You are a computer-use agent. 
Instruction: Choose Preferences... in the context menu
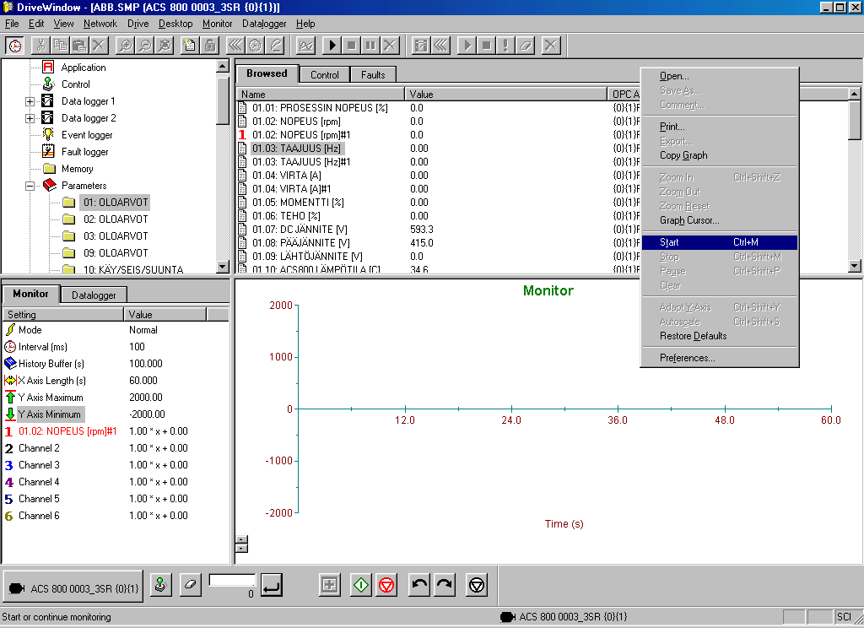[719, 358]
